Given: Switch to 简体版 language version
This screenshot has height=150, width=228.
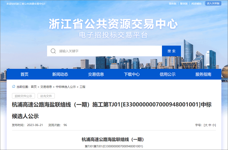Looking at the screenshot, I should click(x=173, y=4).
